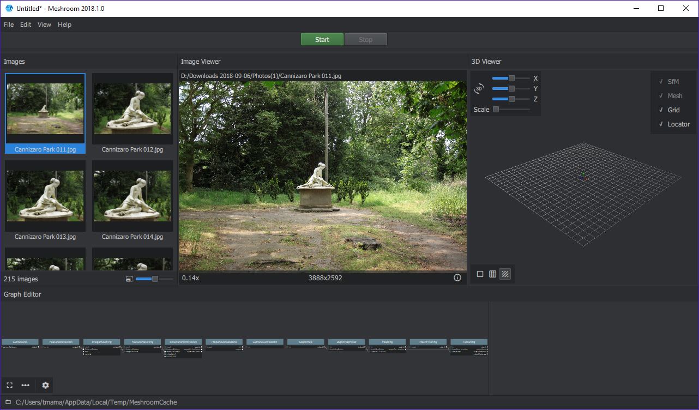699x410 pixels.
Task: Click the MeshroomCache path in status bar
Action: [97, 402]
